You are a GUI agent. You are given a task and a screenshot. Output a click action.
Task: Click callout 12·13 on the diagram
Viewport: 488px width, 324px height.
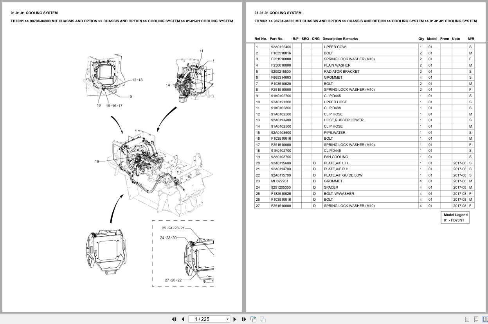(137, 80)
